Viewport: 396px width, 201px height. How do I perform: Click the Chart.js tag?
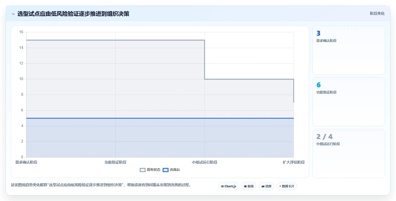coord(229,186)
